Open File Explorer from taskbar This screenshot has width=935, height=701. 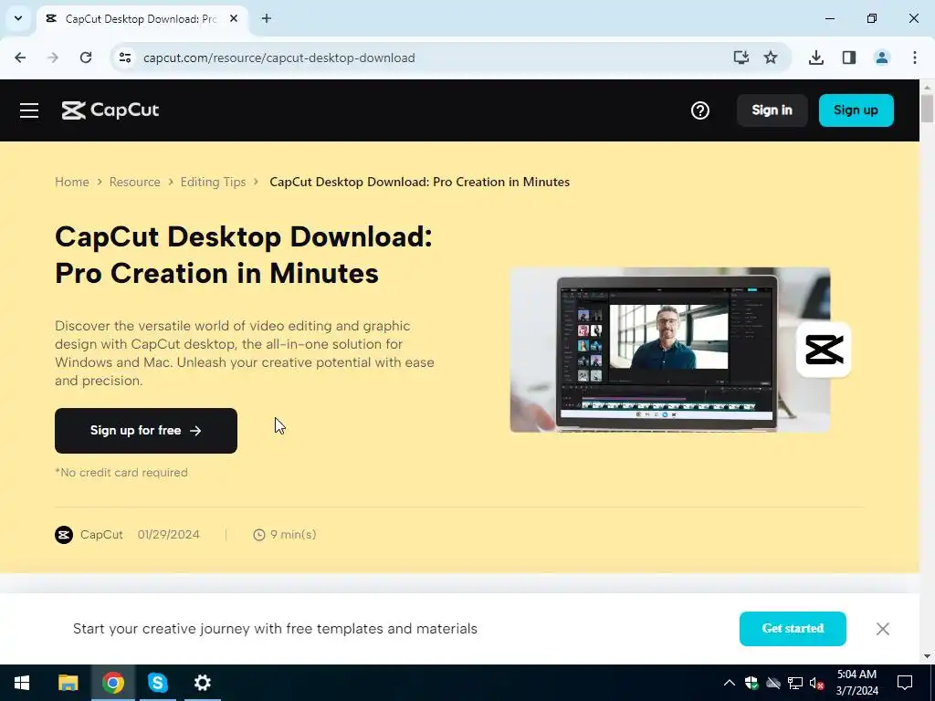68,683
